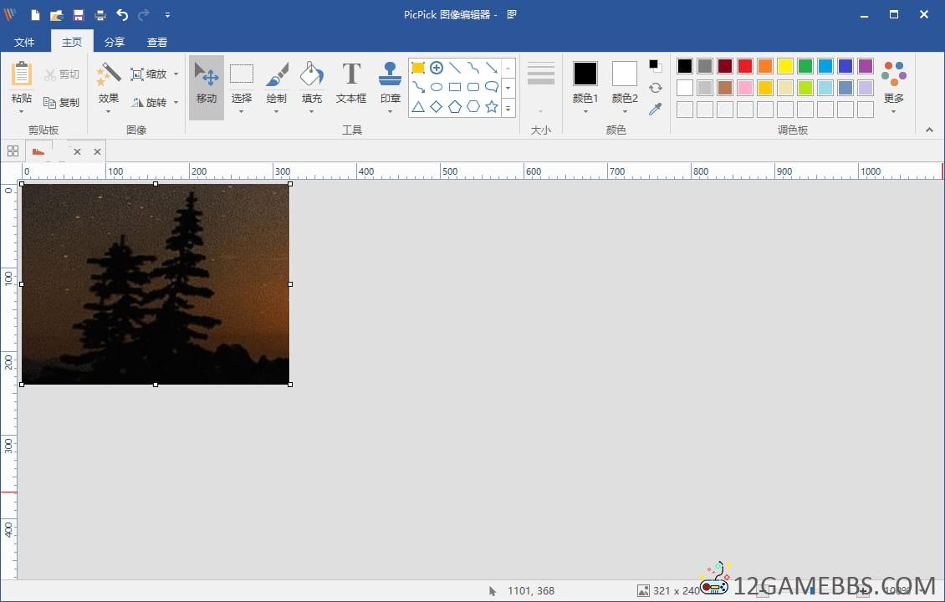Choose the yellow highlight box shape
The height and width of the screenshot is (602, 945).
(x=417, y=68)
